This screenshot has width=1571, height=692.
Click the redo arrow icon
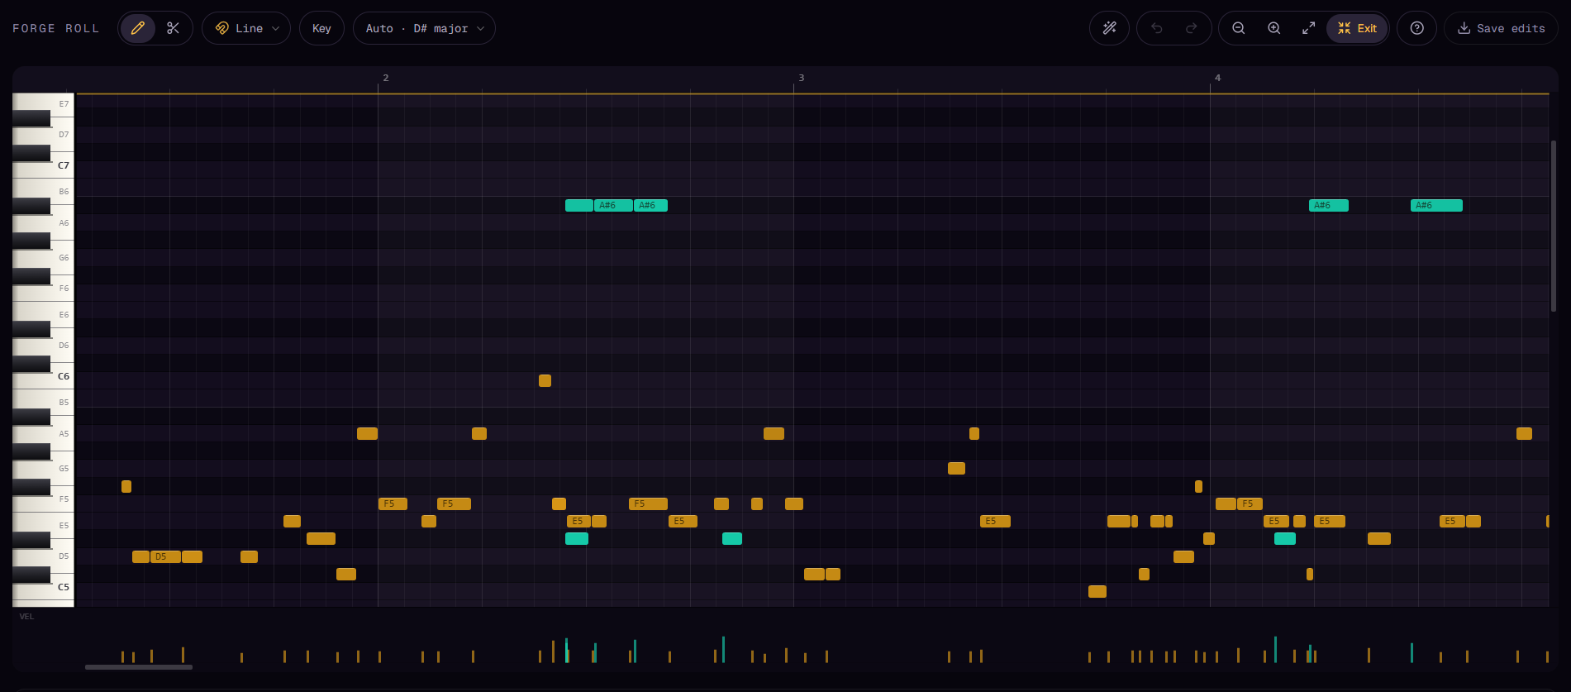pos(1191,28)
